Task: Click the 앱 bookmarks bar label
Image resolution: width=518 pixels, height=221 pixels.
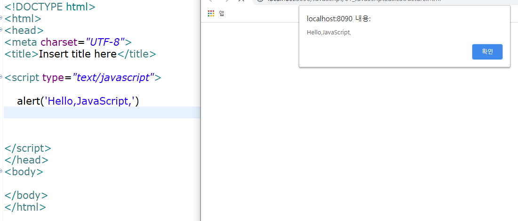Action: 222,14
